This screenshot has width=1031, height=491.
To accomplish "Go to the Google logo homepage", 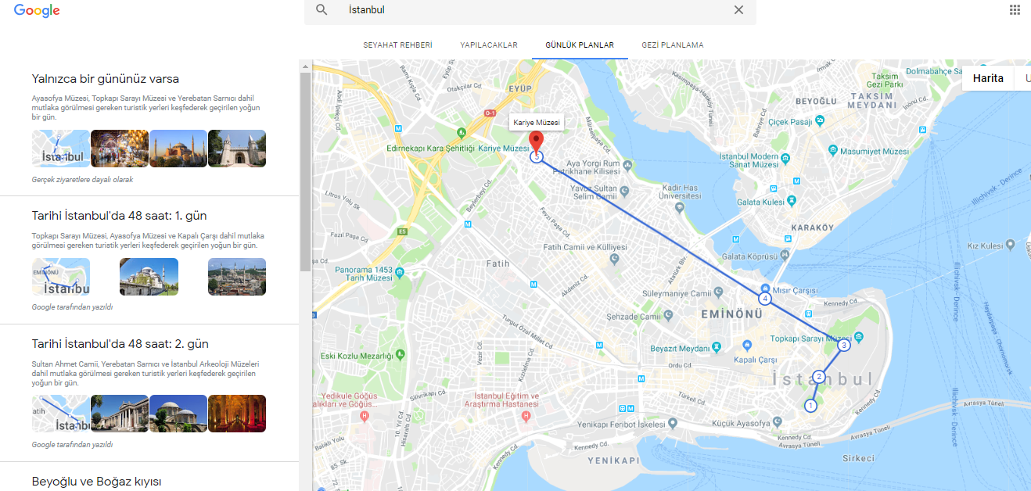I will (37, 11).
